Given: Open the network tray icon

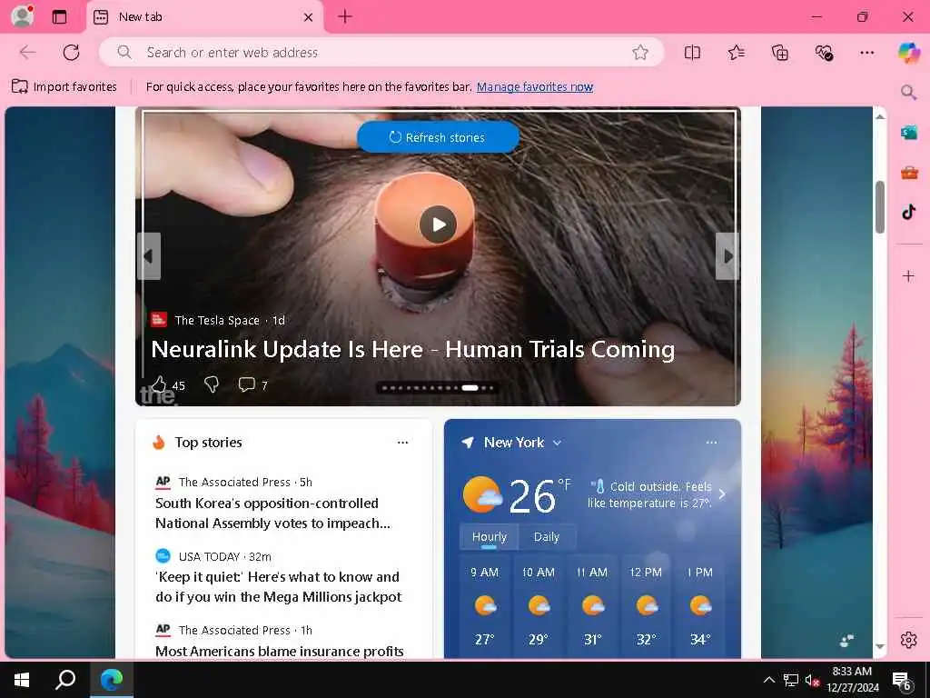Looking at the screenshot, I should [791, 680].
